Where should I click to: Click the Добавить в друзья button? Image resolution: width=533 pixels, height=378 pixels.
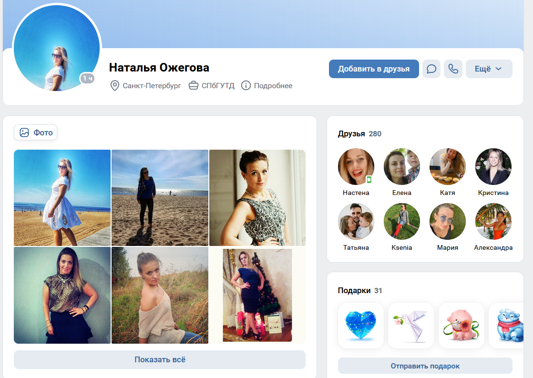[374, 69]
